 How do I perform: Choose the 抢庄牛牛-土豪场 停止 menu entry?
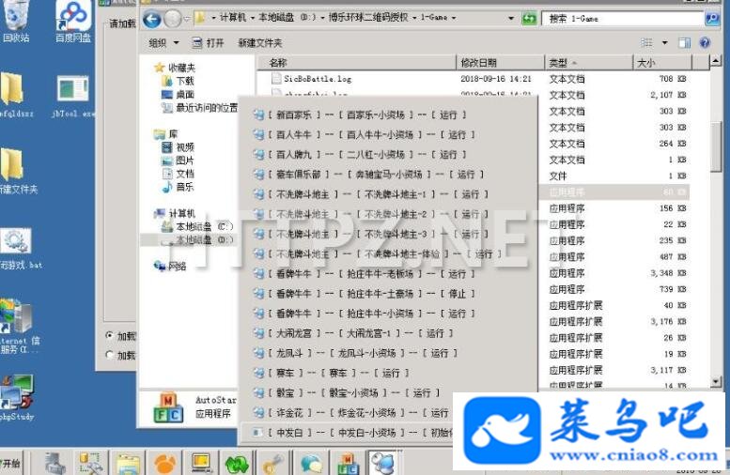coord(364,294)
